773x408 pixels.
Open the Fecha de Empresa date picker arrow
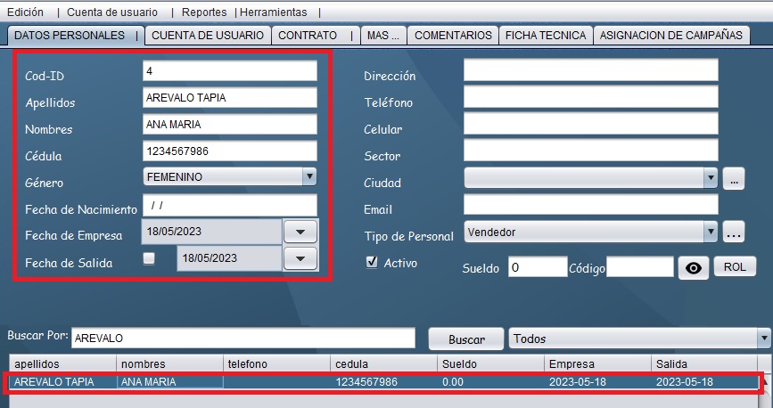coord(300,232)
